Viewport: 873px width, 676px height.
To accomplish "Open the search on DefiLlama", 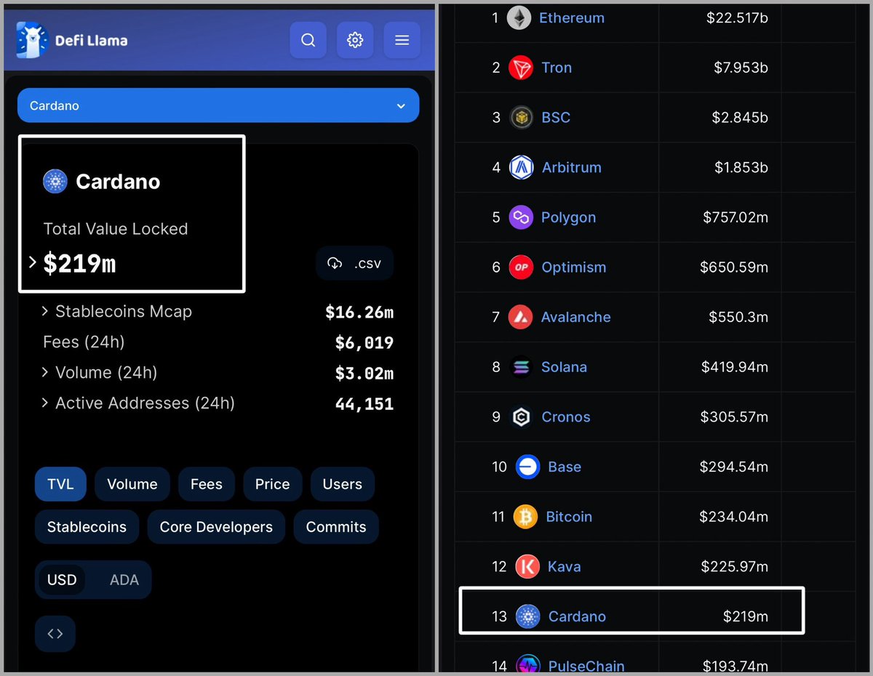I will [308, 40].
